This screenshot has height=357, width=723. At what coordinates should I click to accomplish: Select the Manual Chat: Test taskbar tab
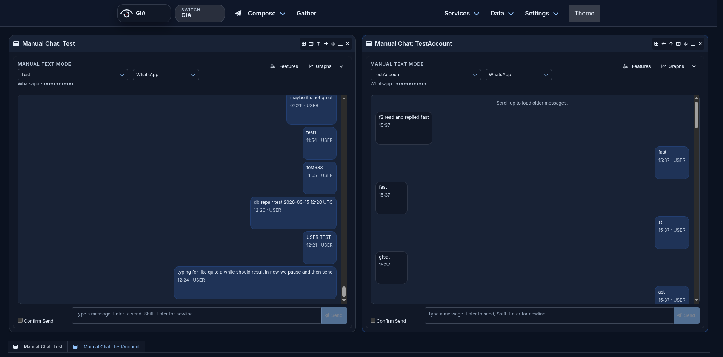[x=43, y=346]
